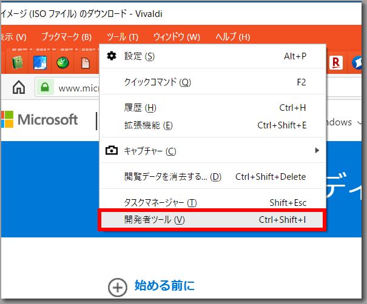The height and width of the screenshot is (304, 367).
Task: Click the green book bookmark icon
Action: [x=18, y=62]
